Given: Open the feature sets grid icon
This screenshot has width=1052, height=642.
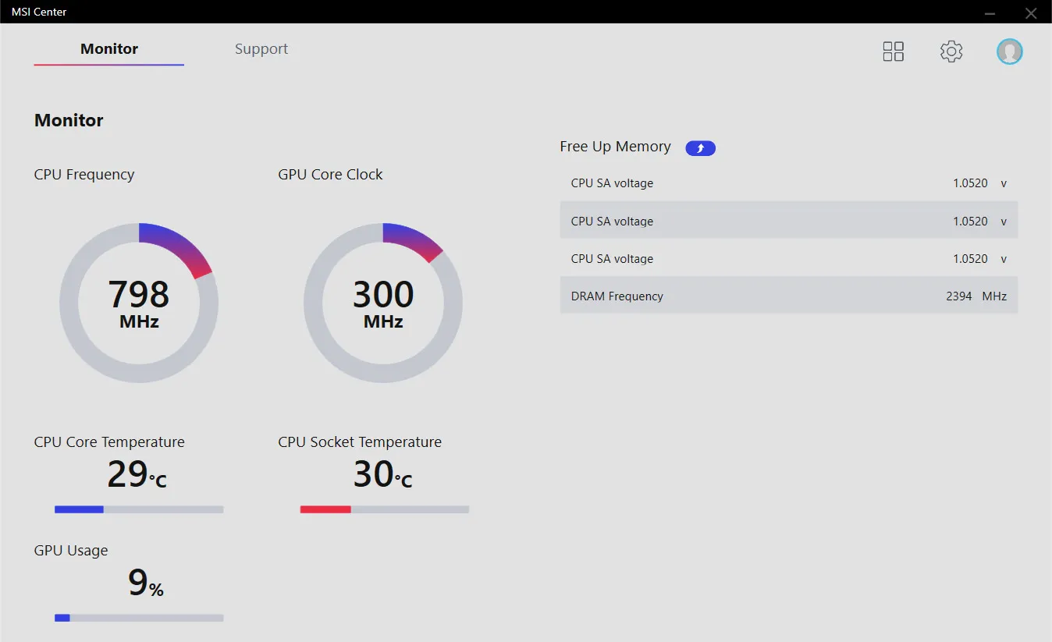Looking at the screenshot, I should point(893,51).
